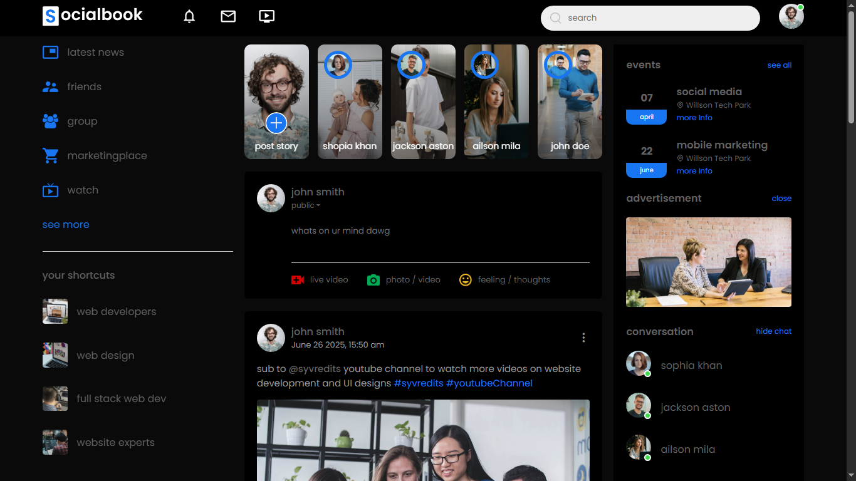Image resolution: width=856 pixels, height=481 pixels.
Task: Click sophia khan's conversation avatar
Action: (x=639, y=363)
